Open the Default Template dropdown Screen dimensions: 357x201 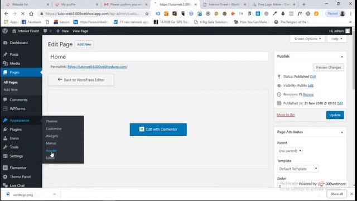coord(298,169)
